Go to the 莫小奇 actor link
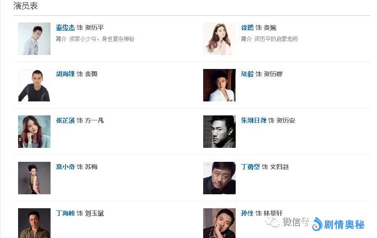Viewport: 377px width, 238px height. point(65,167)
